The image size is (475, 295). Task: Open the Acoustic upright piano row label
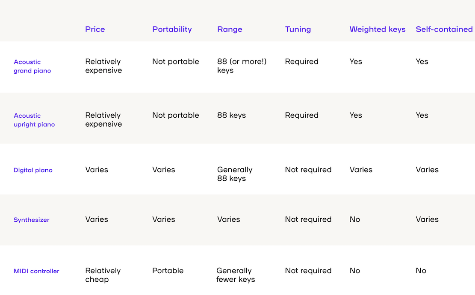(x=34, y=120)
